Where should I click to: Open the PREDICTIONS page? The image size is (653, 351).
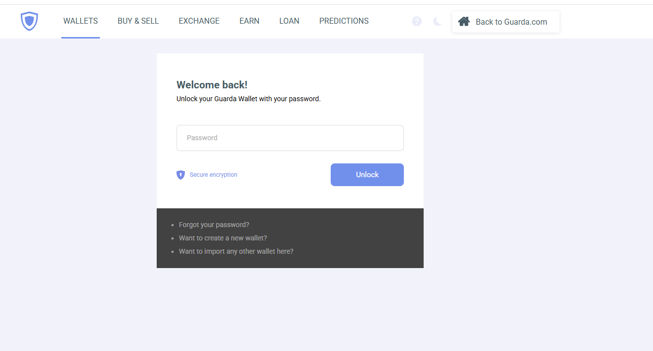(x=344, y=21)
